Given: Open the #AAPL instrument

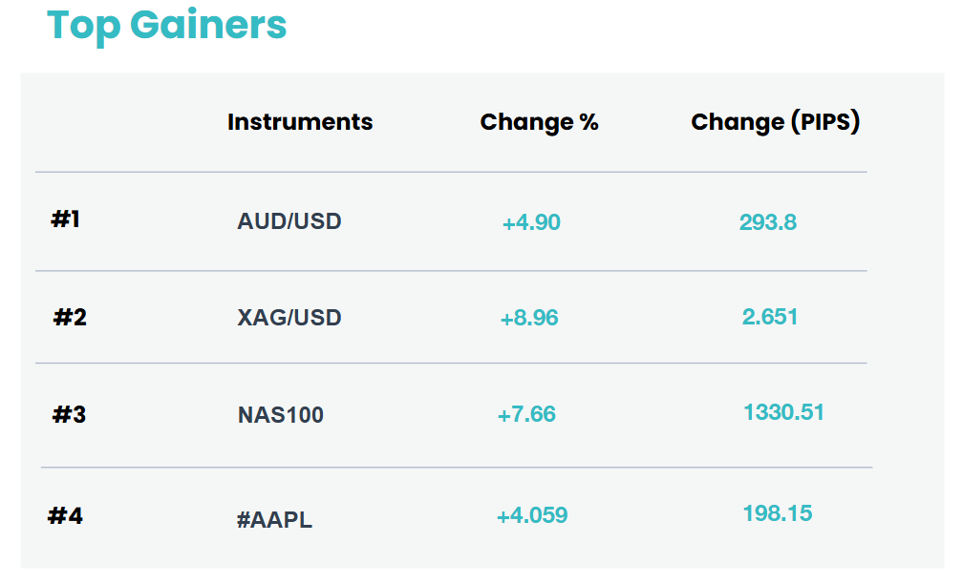Looking at the screenshot, I should [274, 519].
